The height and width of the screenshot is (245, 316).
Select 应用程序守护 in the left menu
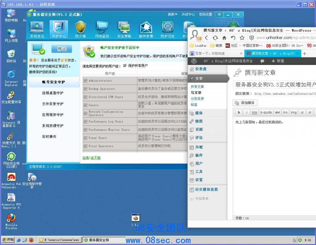pyautogui.click(x=52, y=115)
